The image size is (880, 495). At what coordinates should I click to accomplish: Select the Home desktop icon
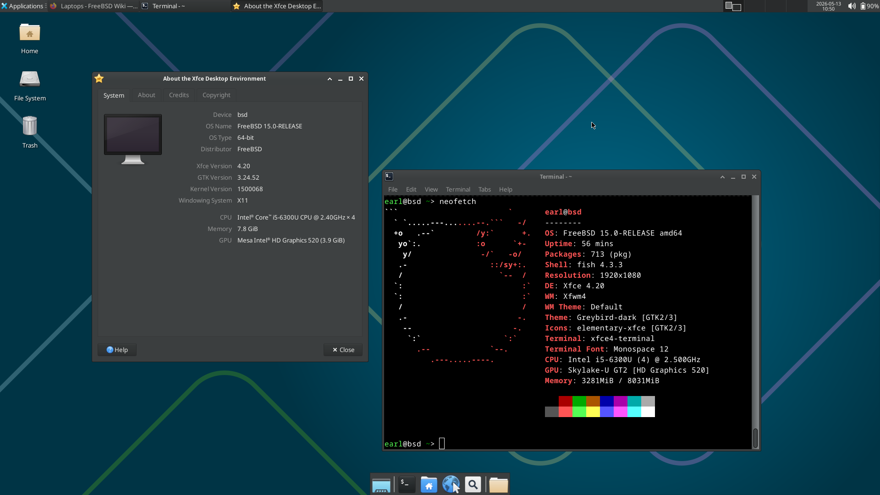30,38
